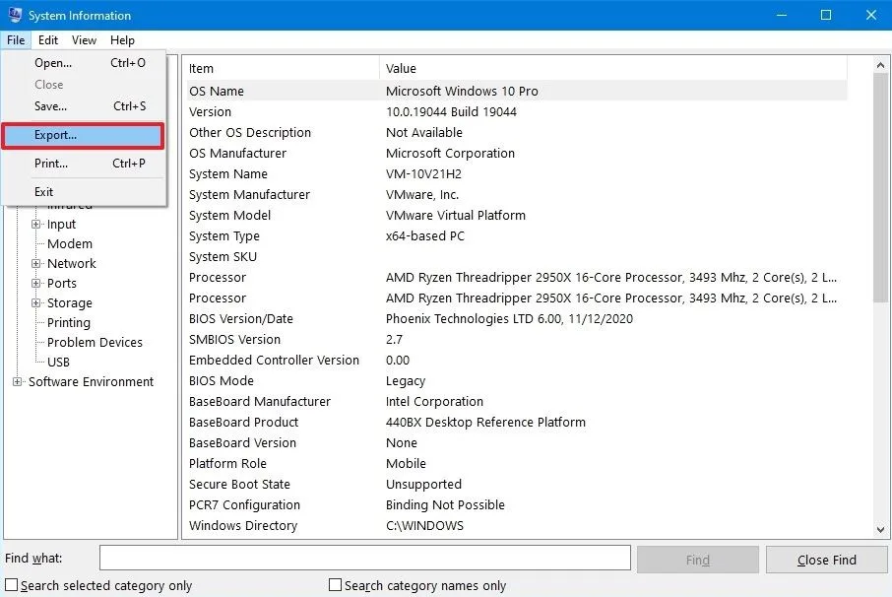Select the System Manufacturer row

tap(517, 195)
